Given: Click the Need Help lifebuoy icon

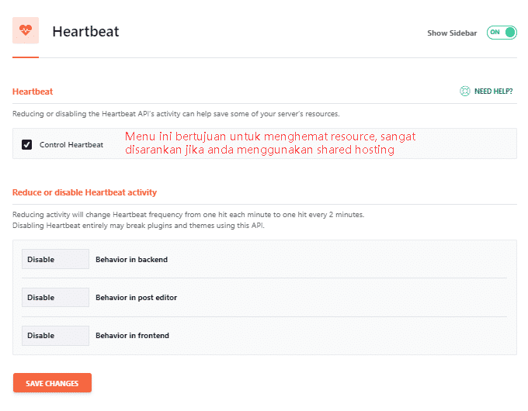Looking at the screenshot, I should pos(464,92).
